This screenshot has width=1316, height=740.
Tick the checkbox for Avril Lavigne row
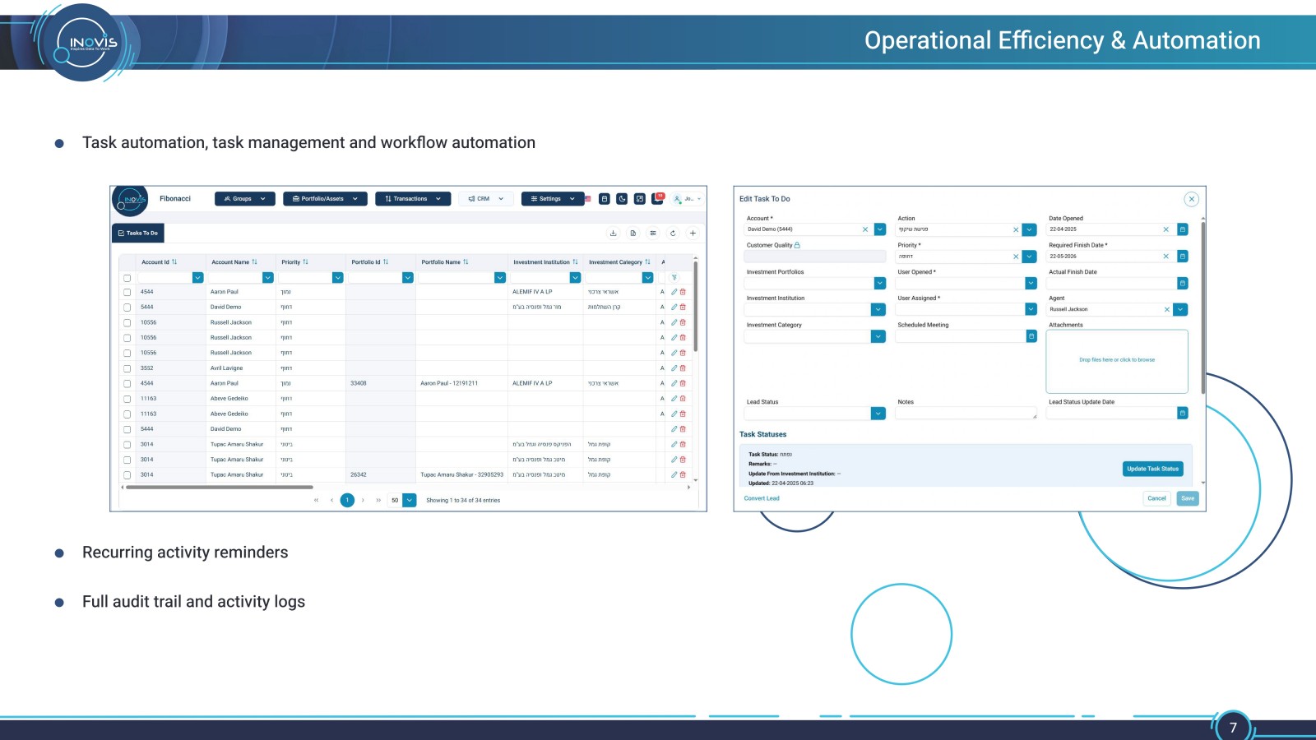point(127,368)
